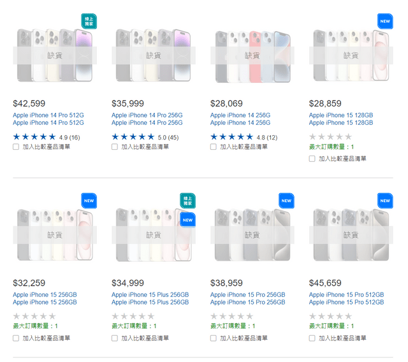This screenshot has height=362, width=408.
Task: Click the $35,999 price
Action: pos(127,103)
